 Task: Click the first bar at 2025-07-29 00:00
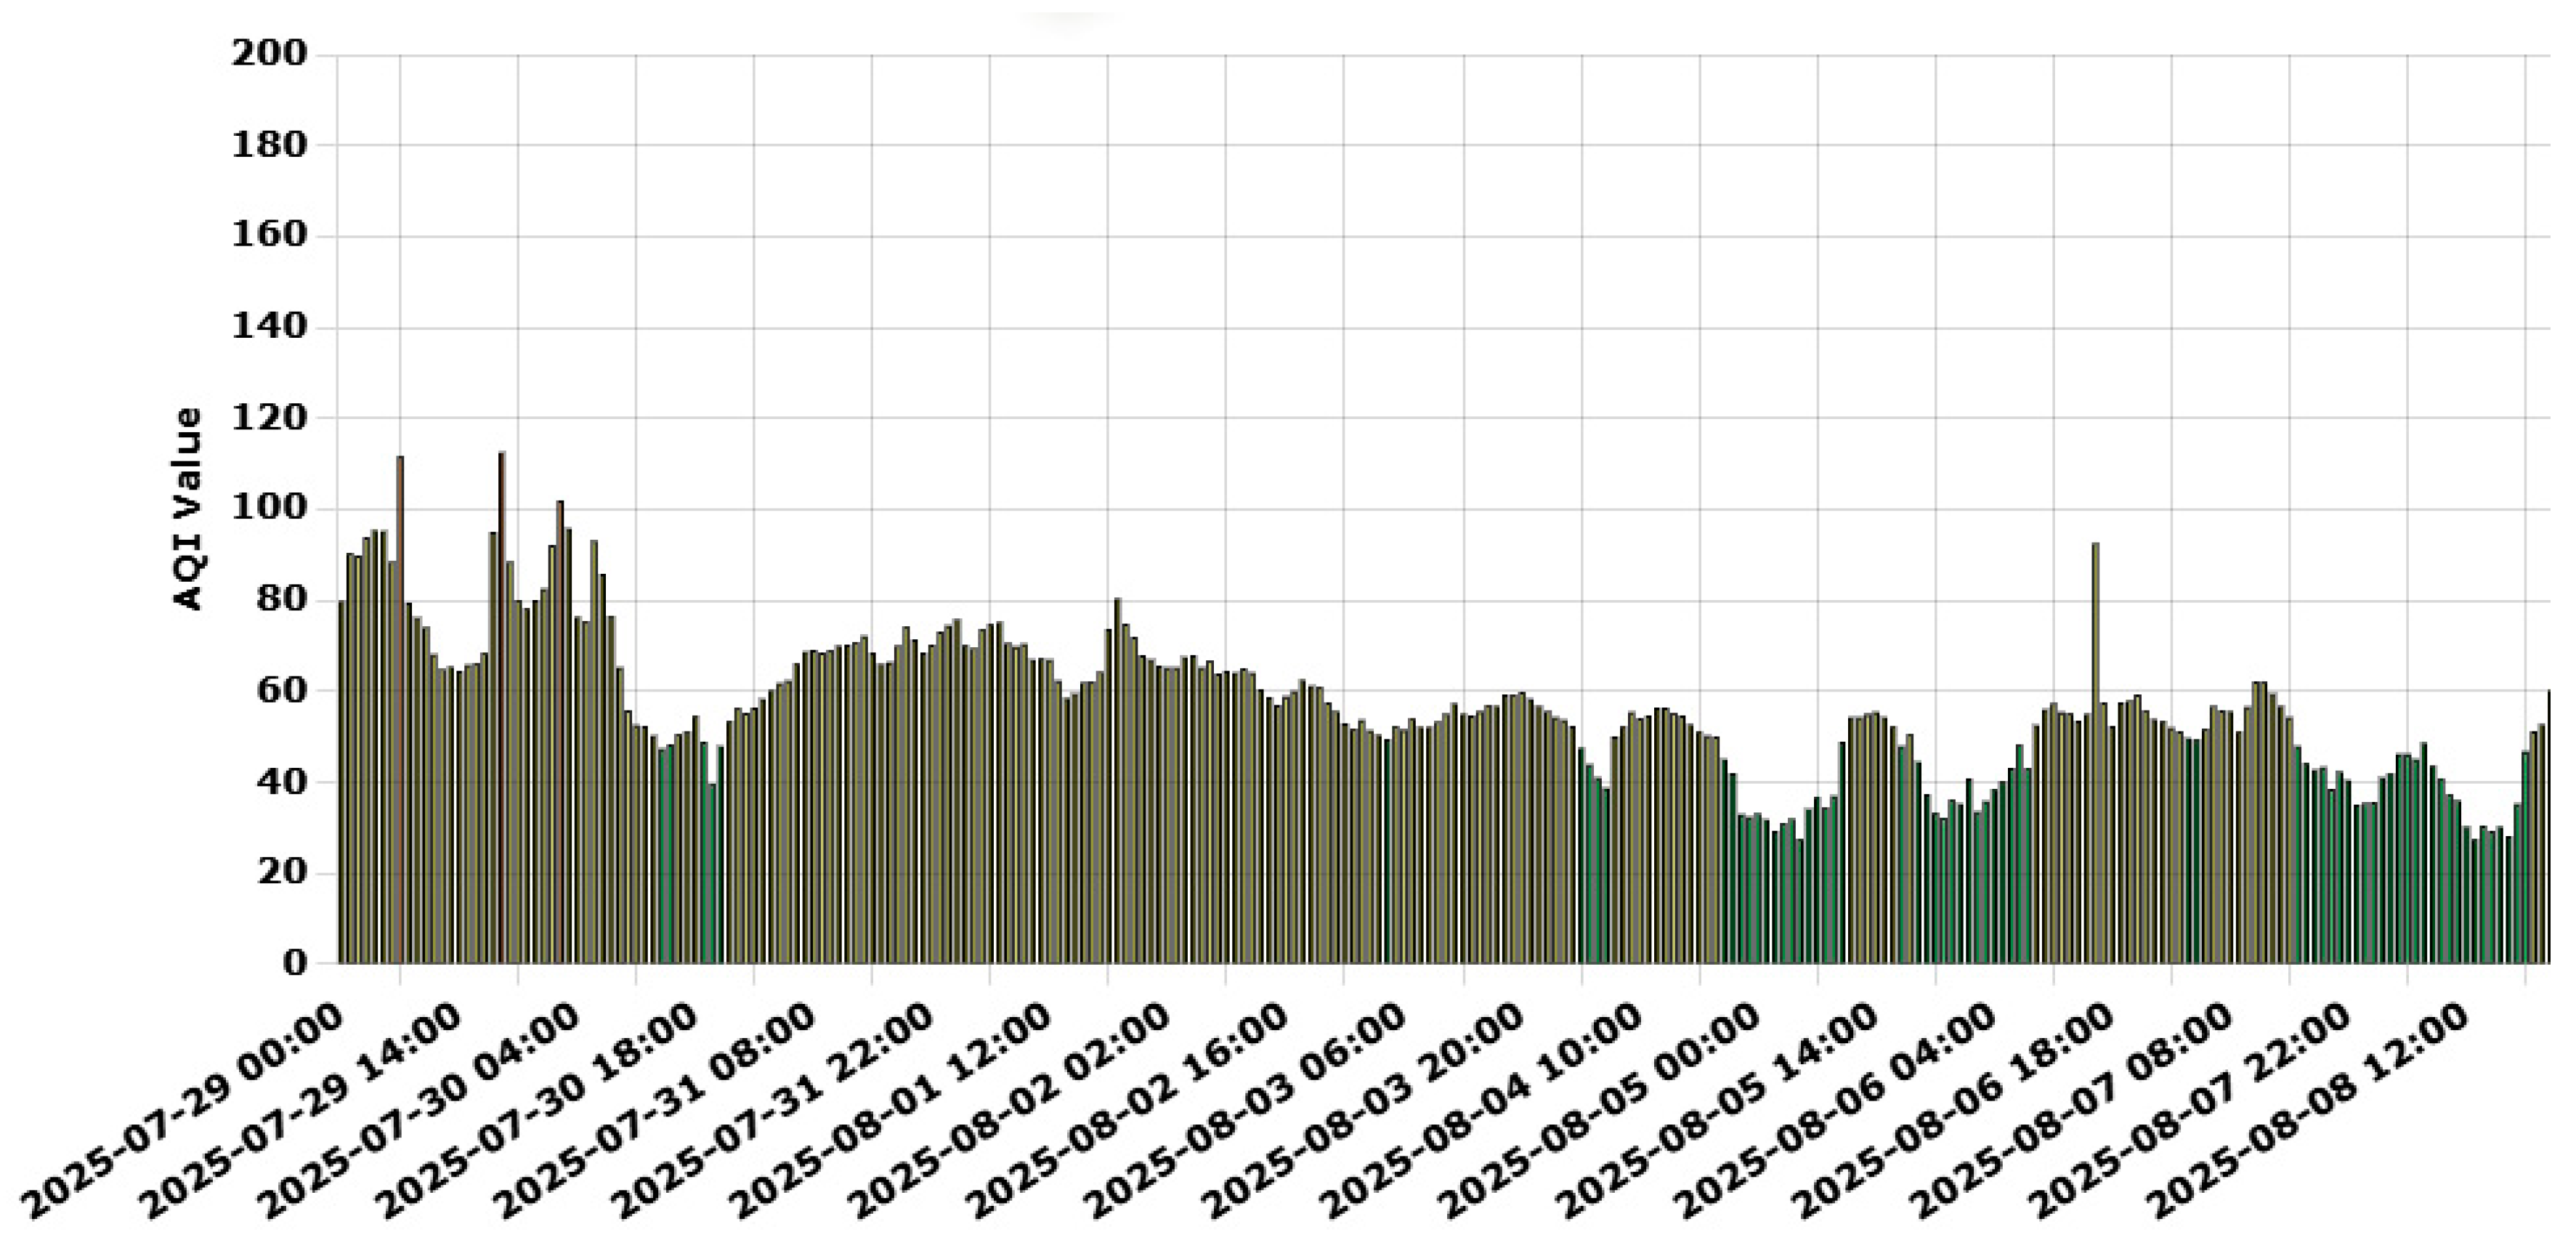coord(342,782)
